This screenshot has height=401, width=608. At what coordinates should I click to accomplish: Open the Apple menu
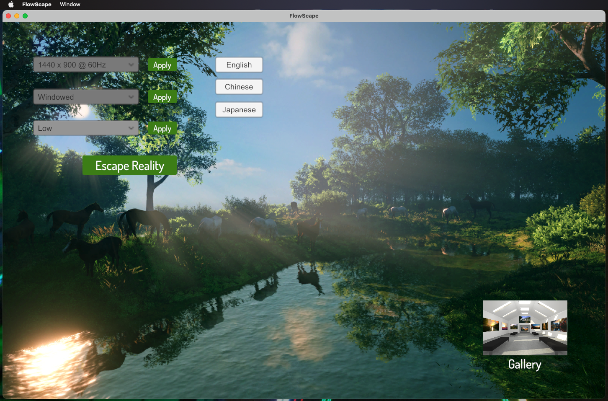pyautogui.click(x=11, y=4)
